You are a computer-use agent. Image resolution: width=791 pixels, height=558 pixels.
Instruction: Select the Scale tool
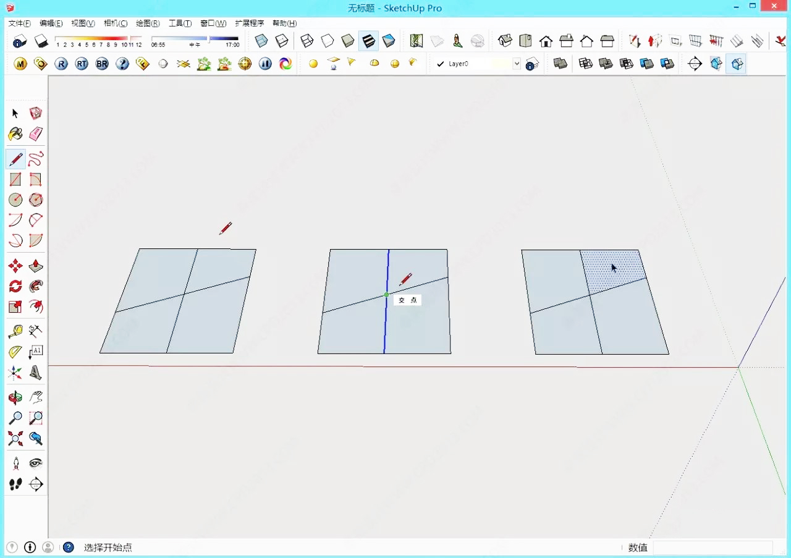pyautogui.click(x=15, y=306)
